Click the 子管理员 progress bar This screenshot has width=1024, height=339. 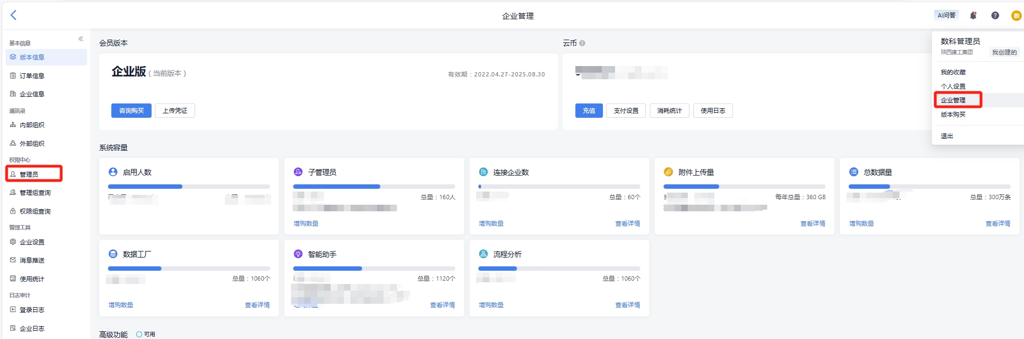pos(374,187)
